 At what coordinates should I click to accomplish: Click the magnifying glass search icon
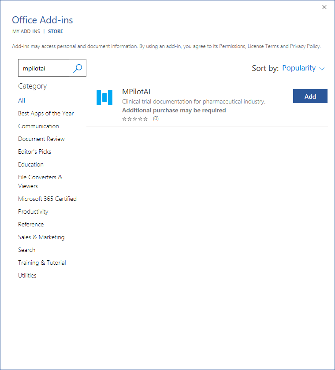[78, 68]
